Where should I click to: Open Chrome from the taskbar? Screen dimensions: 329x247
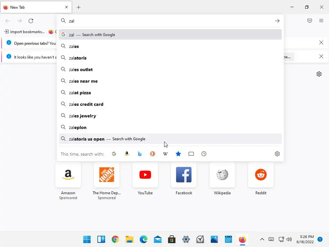pos(115,239)
